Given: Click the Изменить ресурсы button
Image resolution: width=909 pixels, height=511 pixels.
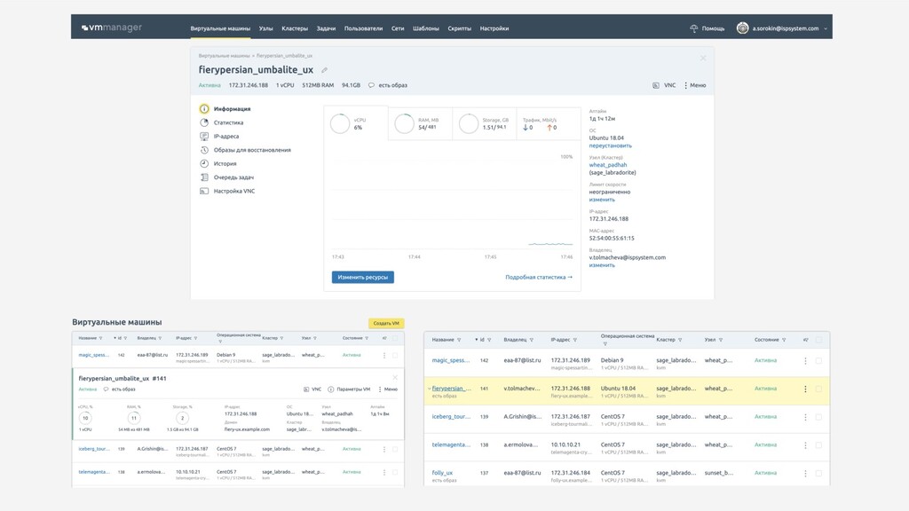Looking at the screenshot, I should [363, 277].
